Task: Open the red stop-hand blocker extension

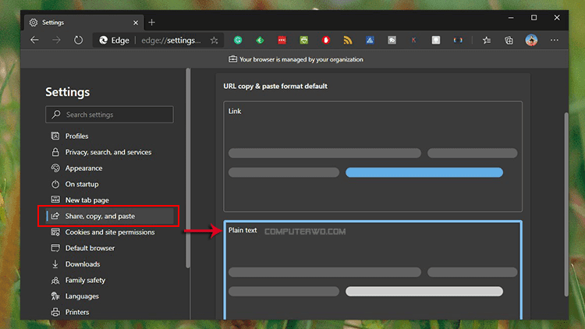Action: click(326, 40)
